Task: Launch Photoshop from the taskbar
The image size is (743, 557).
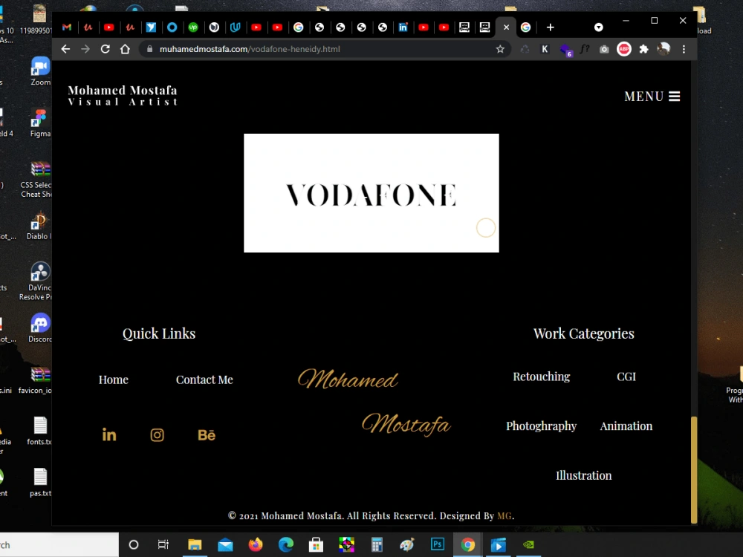Action: [x=438, y=544]
